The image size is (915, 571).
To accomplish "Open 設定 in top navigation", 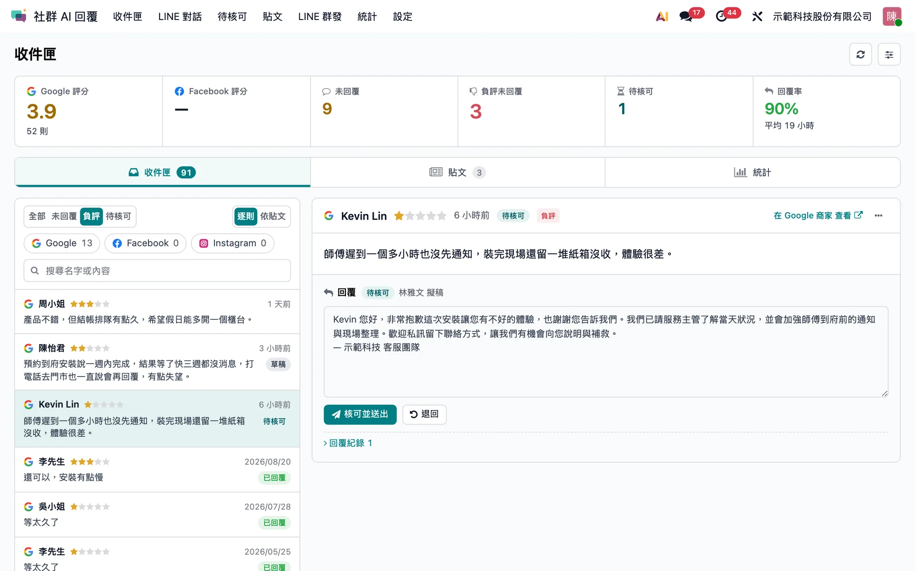I will (x=402, y=16).
